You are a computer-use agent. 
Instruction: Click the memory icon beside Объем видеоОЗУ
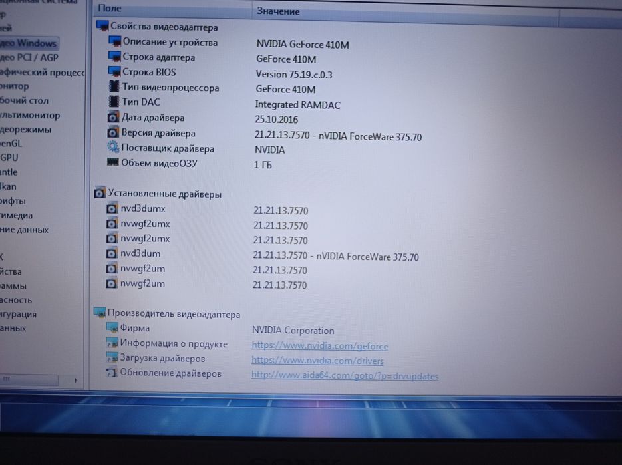pos(112,162)
